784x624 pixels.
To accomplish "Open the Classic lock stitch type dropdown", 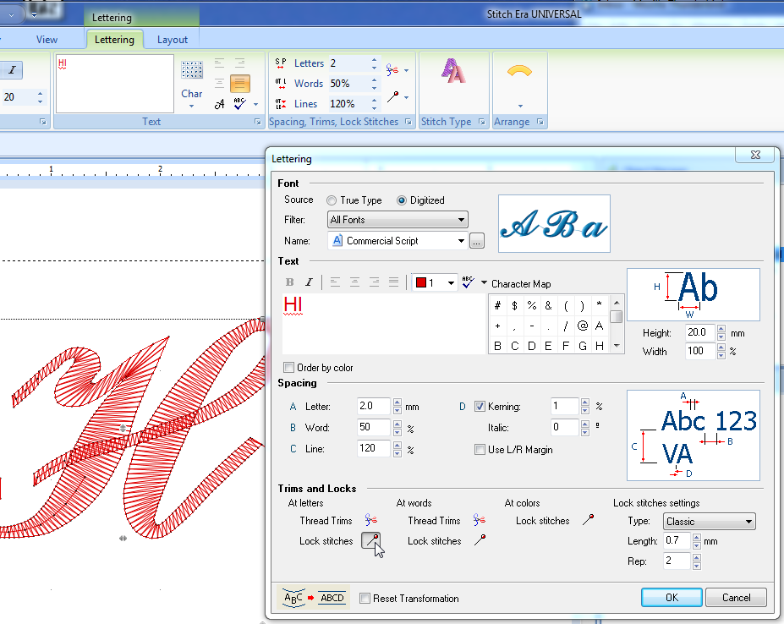I will [x=709, y=522].
